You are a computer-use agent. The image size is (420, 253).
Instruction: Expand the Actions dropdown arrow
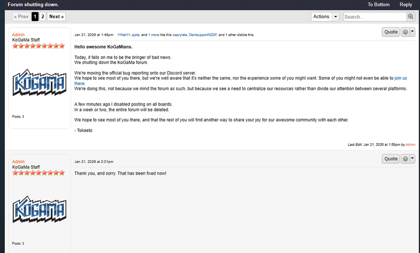(336, 17)
